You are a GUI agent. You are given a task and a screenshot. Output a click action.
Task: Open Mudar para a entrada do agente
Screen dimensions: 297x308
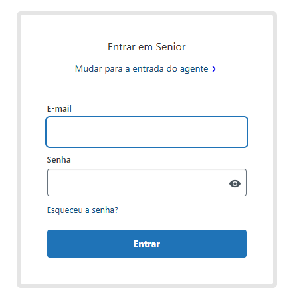click(x=142, y=69)
